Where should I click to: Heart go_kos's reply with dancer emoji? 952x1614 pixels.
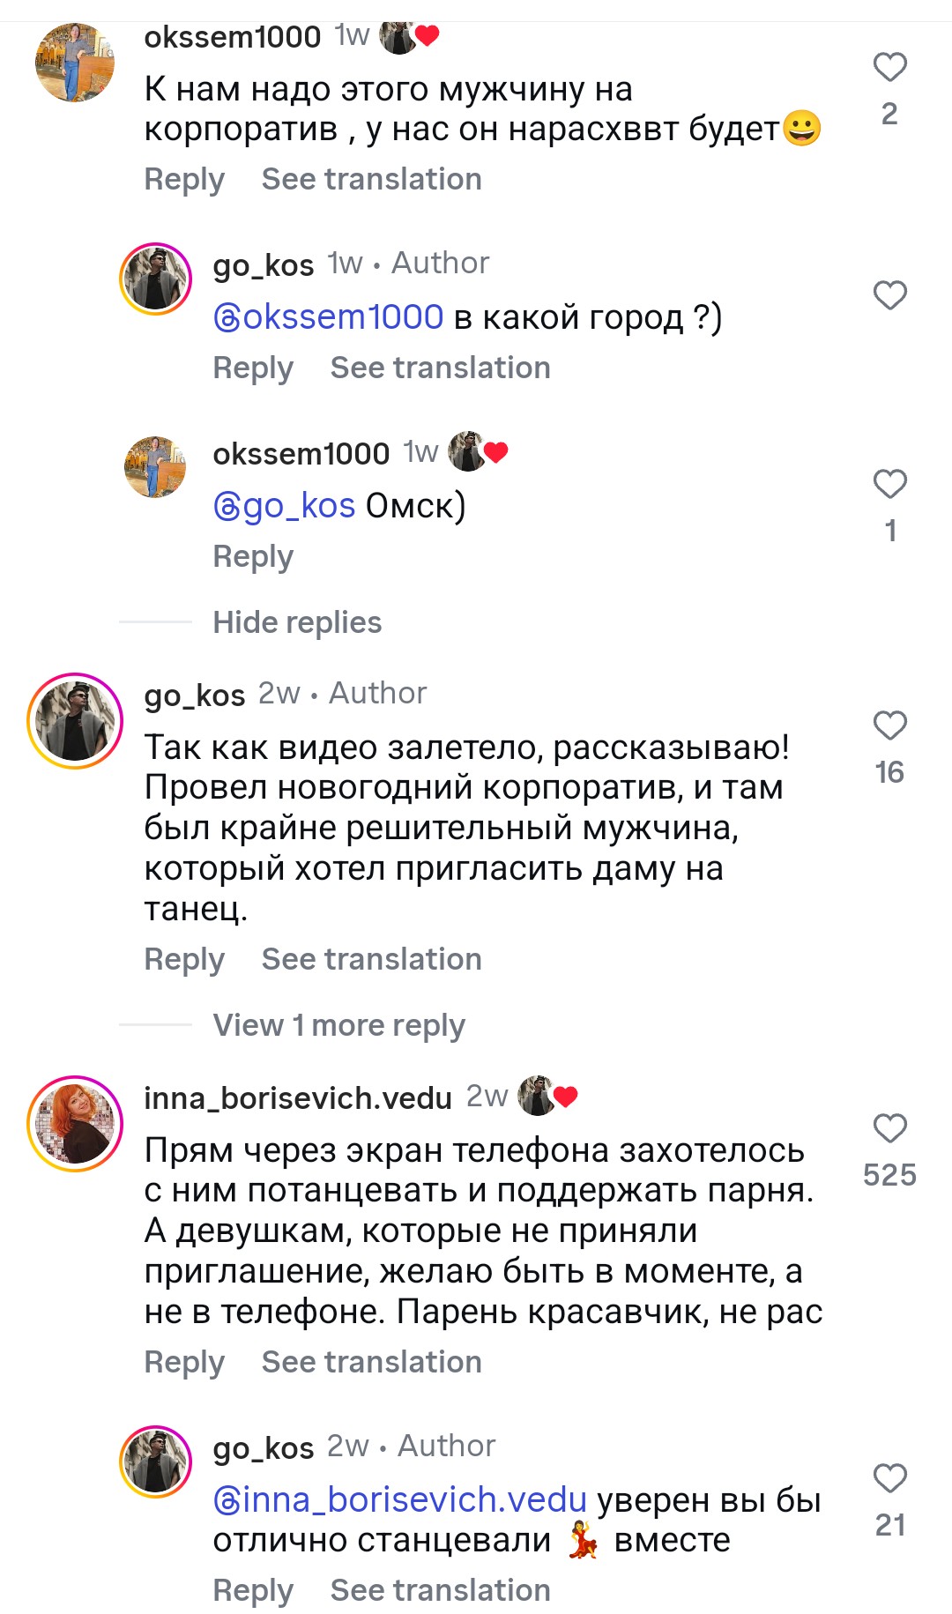[x=889, y=1478]
